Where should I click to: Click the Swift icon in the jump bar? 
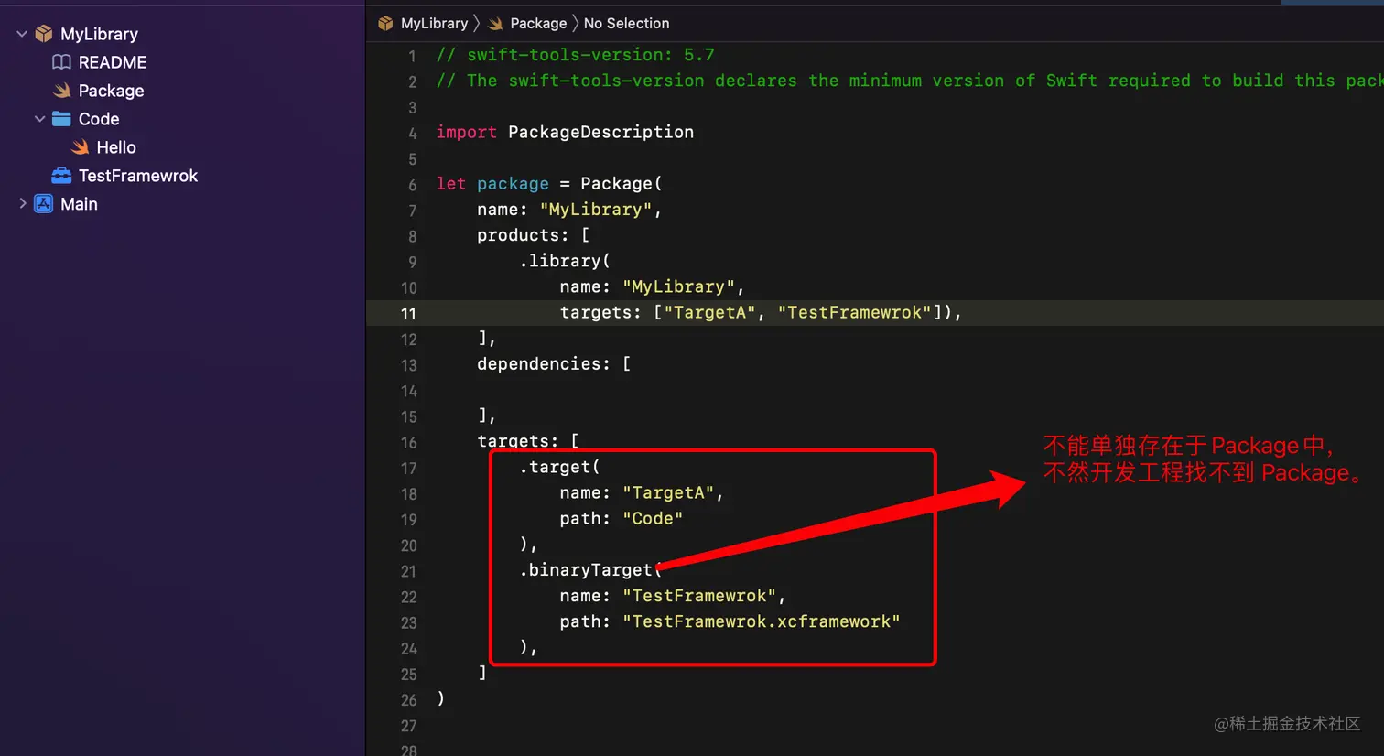(495, 23)
